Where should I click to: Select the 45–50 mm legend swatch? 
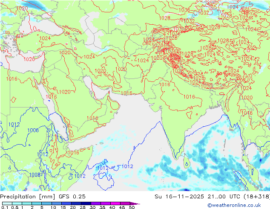pos(125,203)
